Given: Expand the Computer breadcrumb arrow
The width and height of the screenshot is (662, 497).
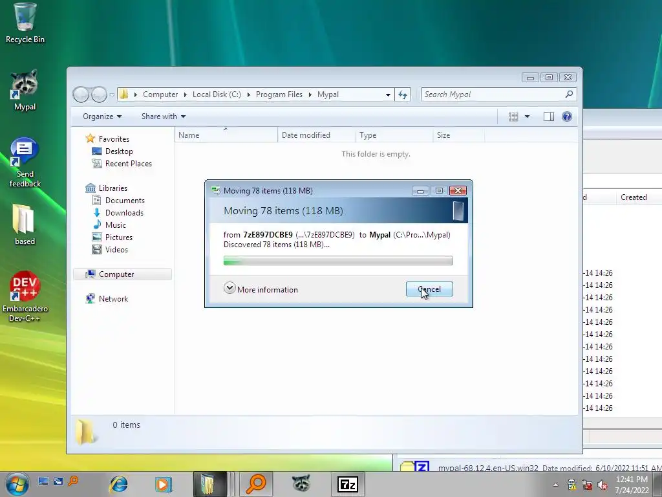Looking at the screenshot, I should click(x=186, y=94).
